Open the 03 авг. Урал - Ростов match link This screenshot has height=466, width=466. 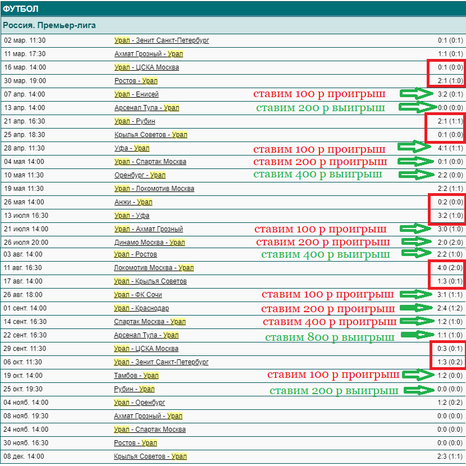135,254
